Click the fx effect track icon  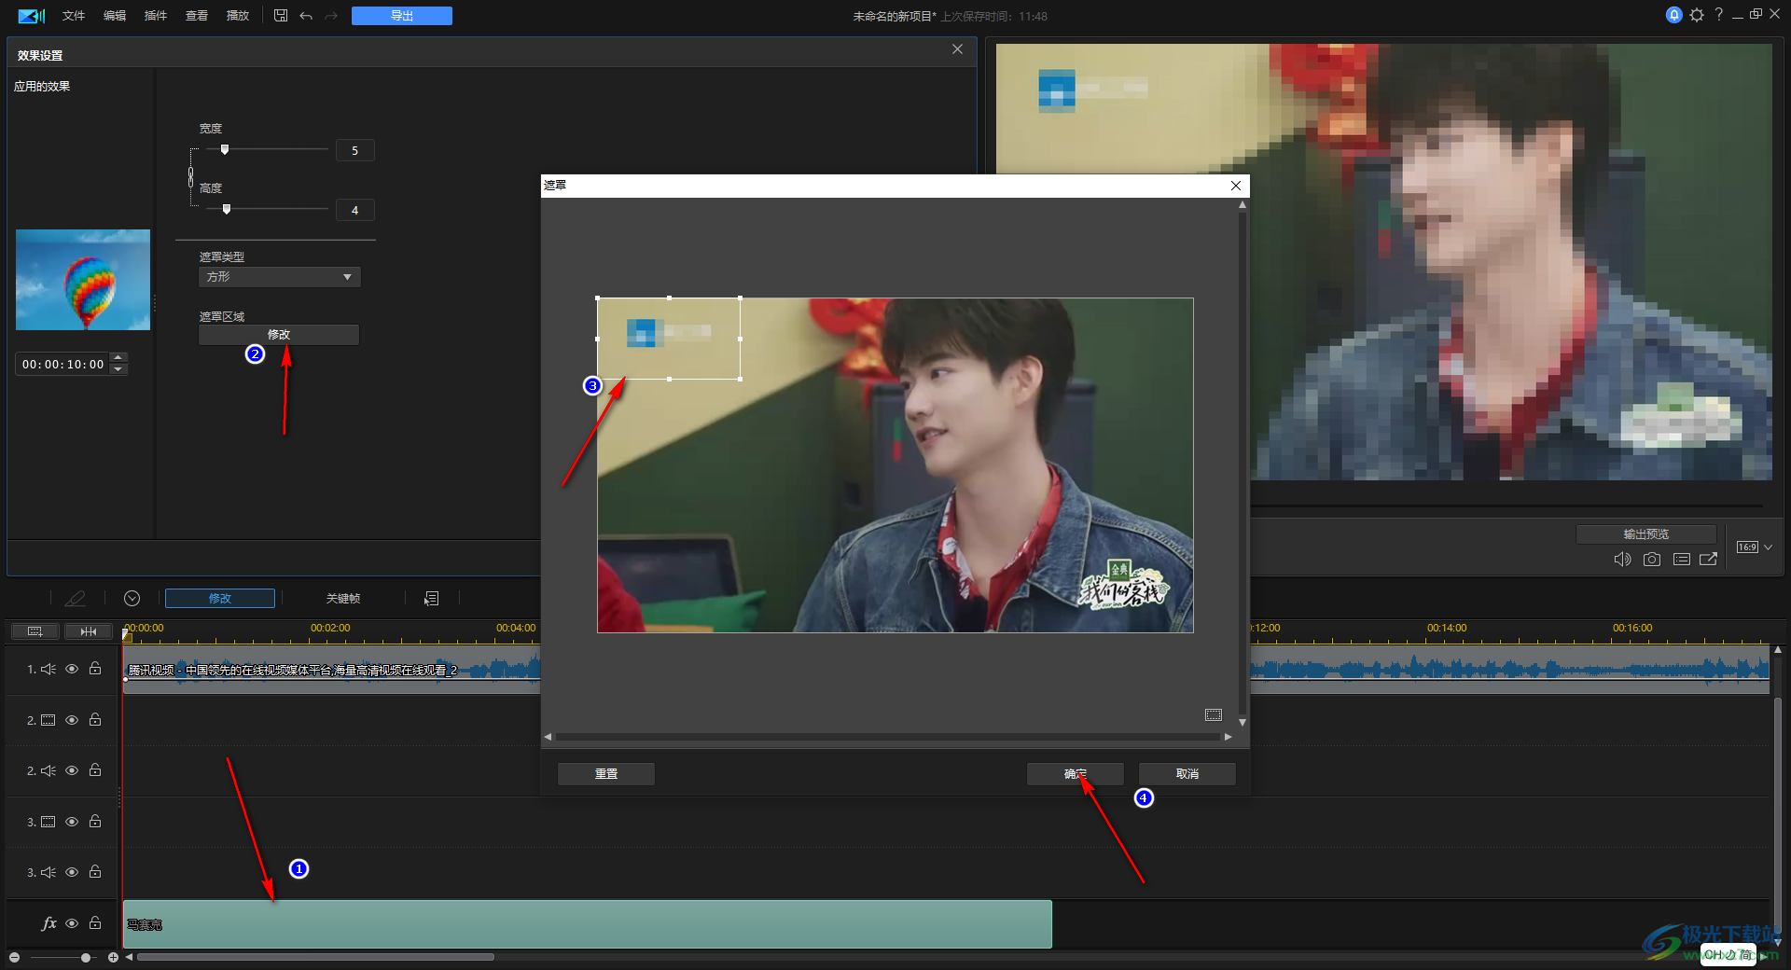pyautogui.click(x=49, y=923)
